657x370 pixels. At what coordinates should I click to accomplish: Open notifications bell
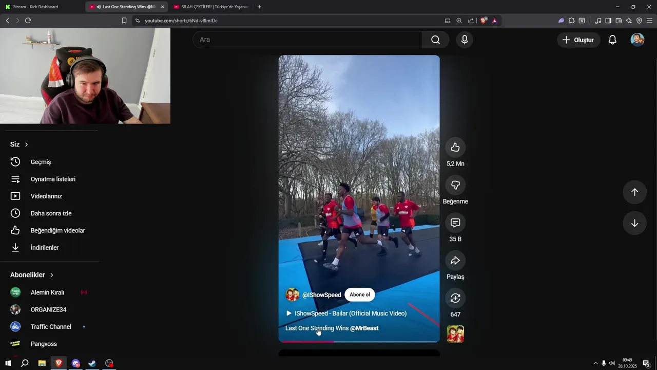[612, 40]
